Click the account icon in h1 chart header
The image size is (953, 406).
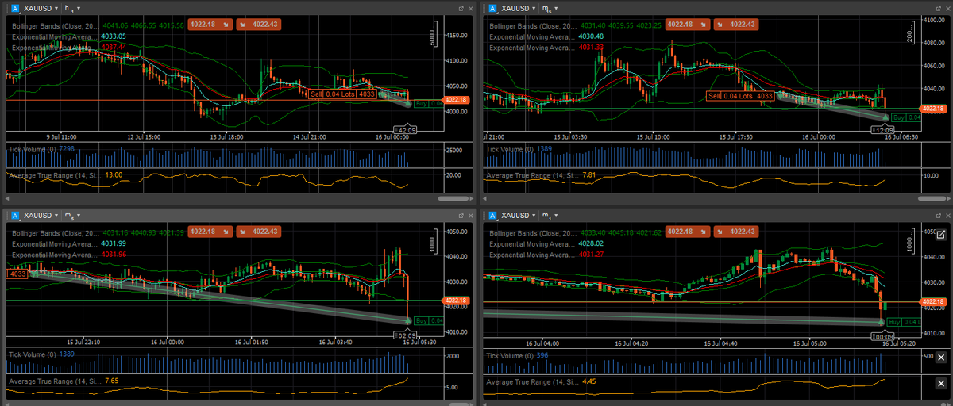click(15, 8)
